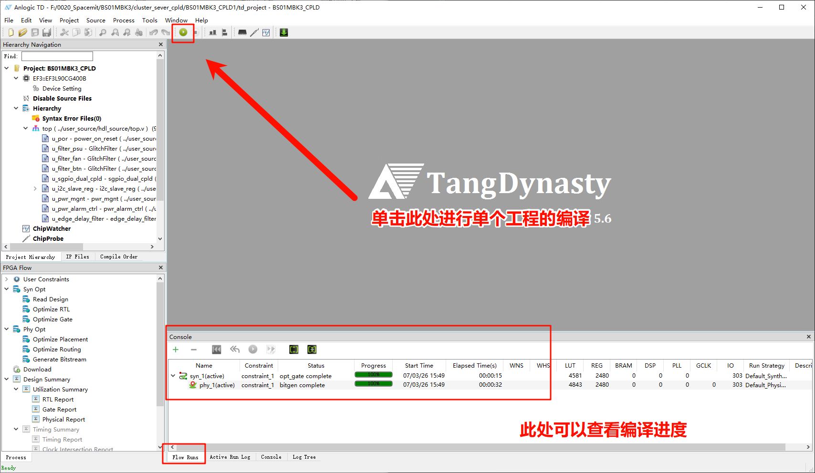Viewport: 815px width, 473px height.
Task: Open the Gate Report
Action: click(x=59, y=410)
